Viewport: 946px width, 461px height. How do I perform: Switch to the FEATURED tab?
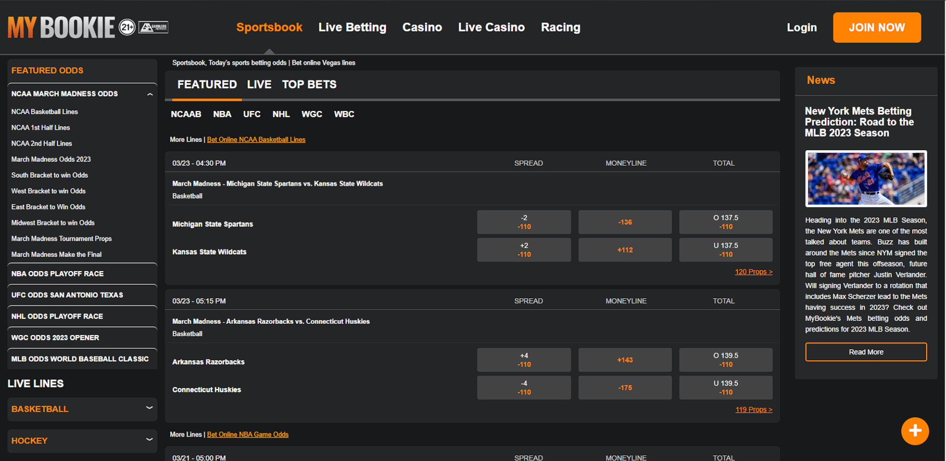click(207, 85)
